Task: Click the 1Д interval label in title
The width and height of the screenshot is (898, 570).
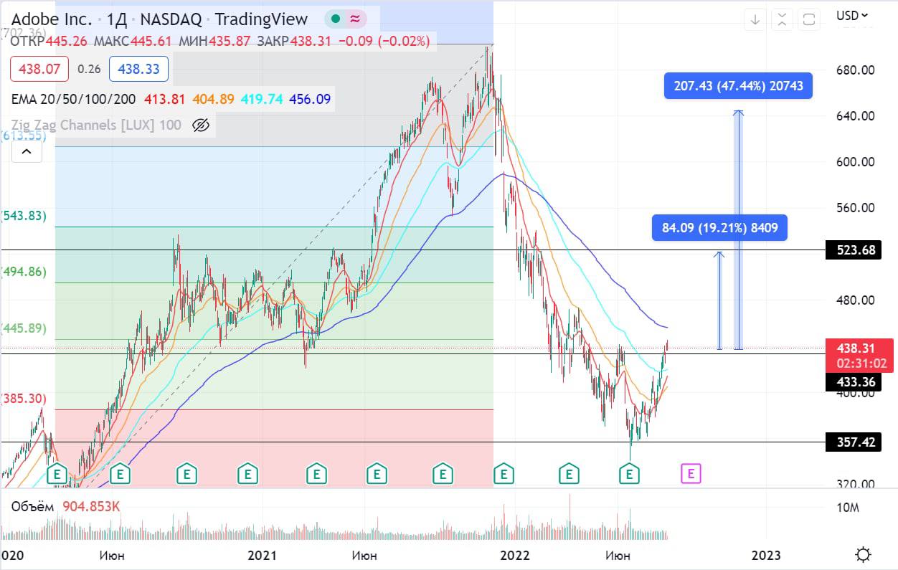Action: click(117, 19)
